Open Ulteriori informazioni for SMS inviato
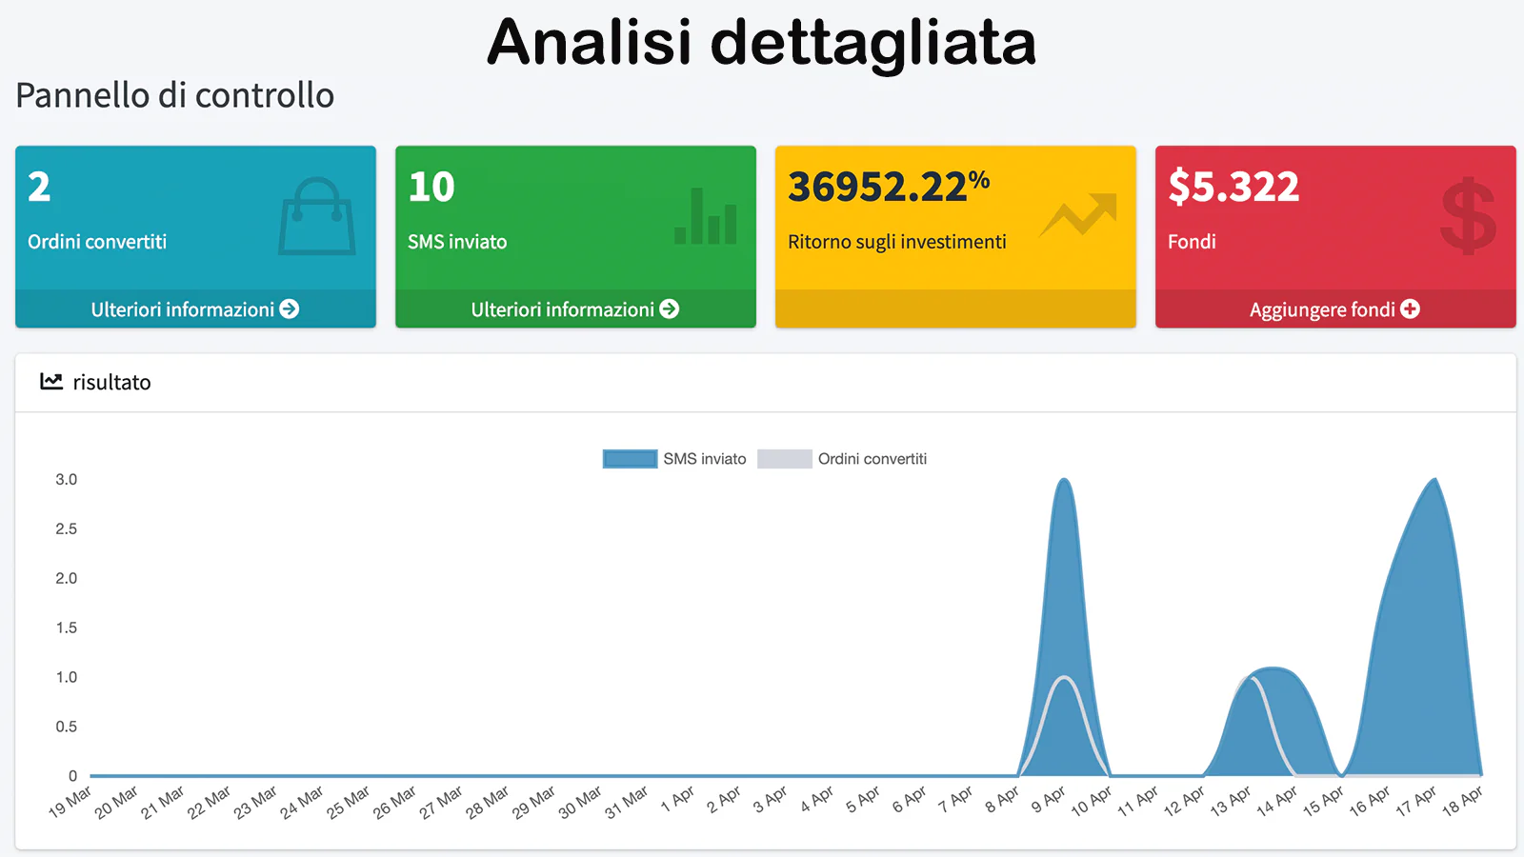The height and width of the screenshot is (857, 1524). pyautogui.click(x=575, y=309)
